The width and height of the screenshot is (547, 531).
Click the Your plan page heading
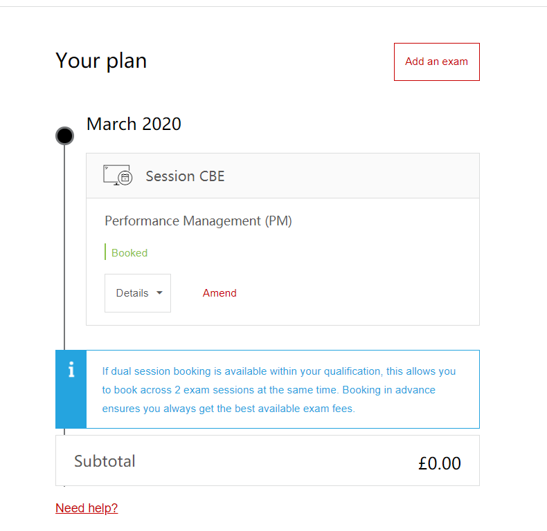click(101, 61)
